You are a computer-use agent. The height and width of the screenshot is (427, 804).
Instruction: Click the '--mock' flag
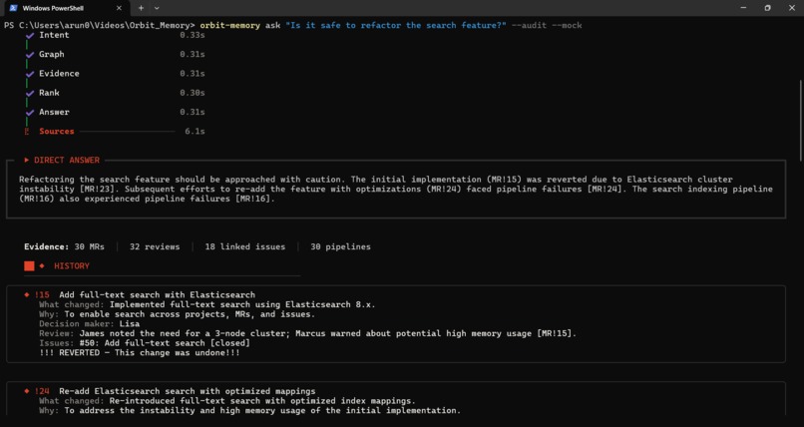[568, 25]
